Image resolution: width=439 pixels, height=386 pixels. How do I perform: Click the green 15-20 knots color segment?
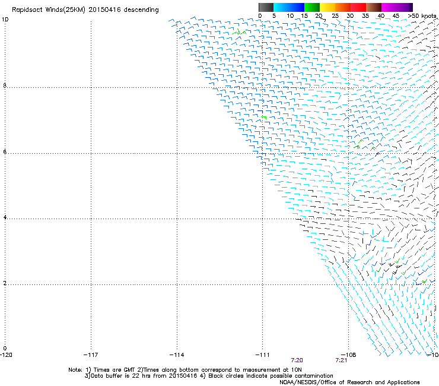point(312,7)
